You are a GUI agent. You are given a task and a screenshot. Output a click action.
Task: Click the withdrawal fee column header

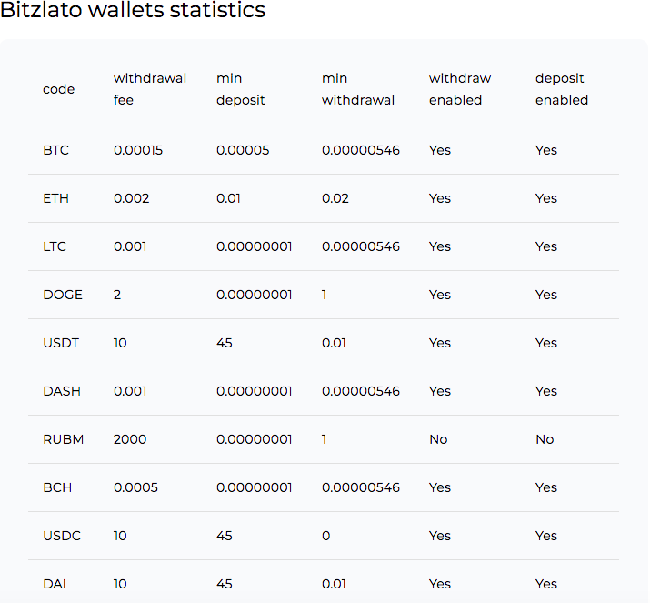[x=150, y=89]
